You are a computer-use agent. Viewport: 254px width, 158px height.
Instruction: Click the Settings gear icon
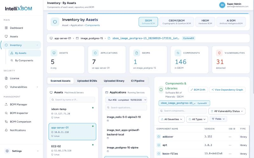(x=7, y=151)
